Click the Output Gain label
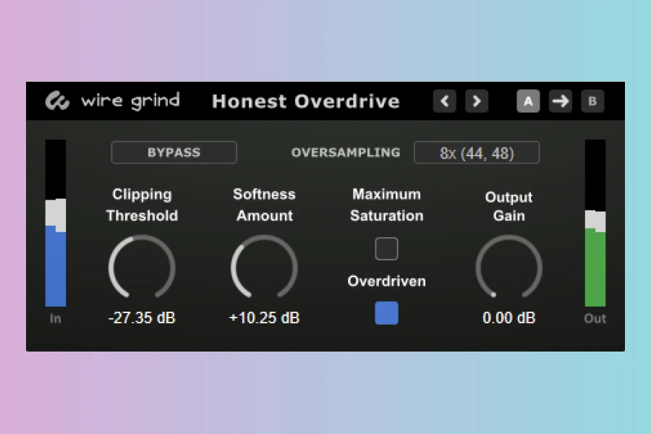The width and height of the screenshot is (651, 434). [x=509, y=206]
